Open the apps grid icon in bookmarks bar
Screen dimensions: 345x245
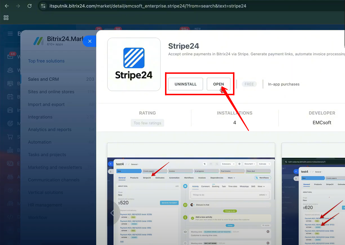[6, 18]
